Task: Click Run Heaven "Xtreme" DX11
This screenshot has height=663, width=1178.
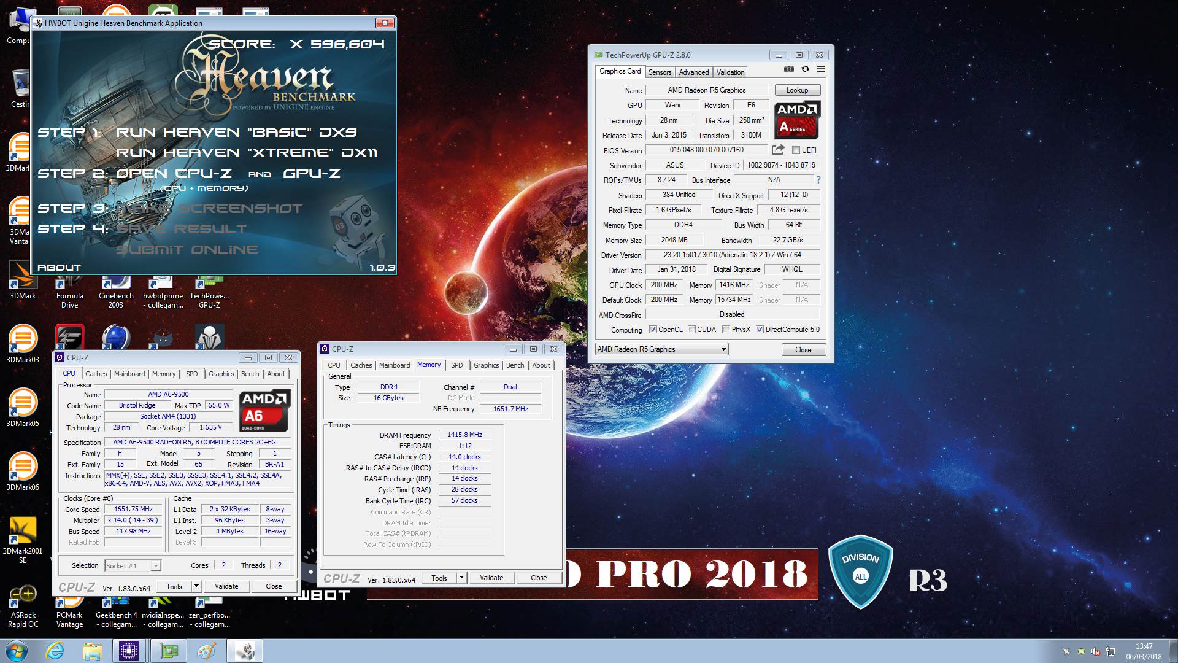Action: (247, 153)
